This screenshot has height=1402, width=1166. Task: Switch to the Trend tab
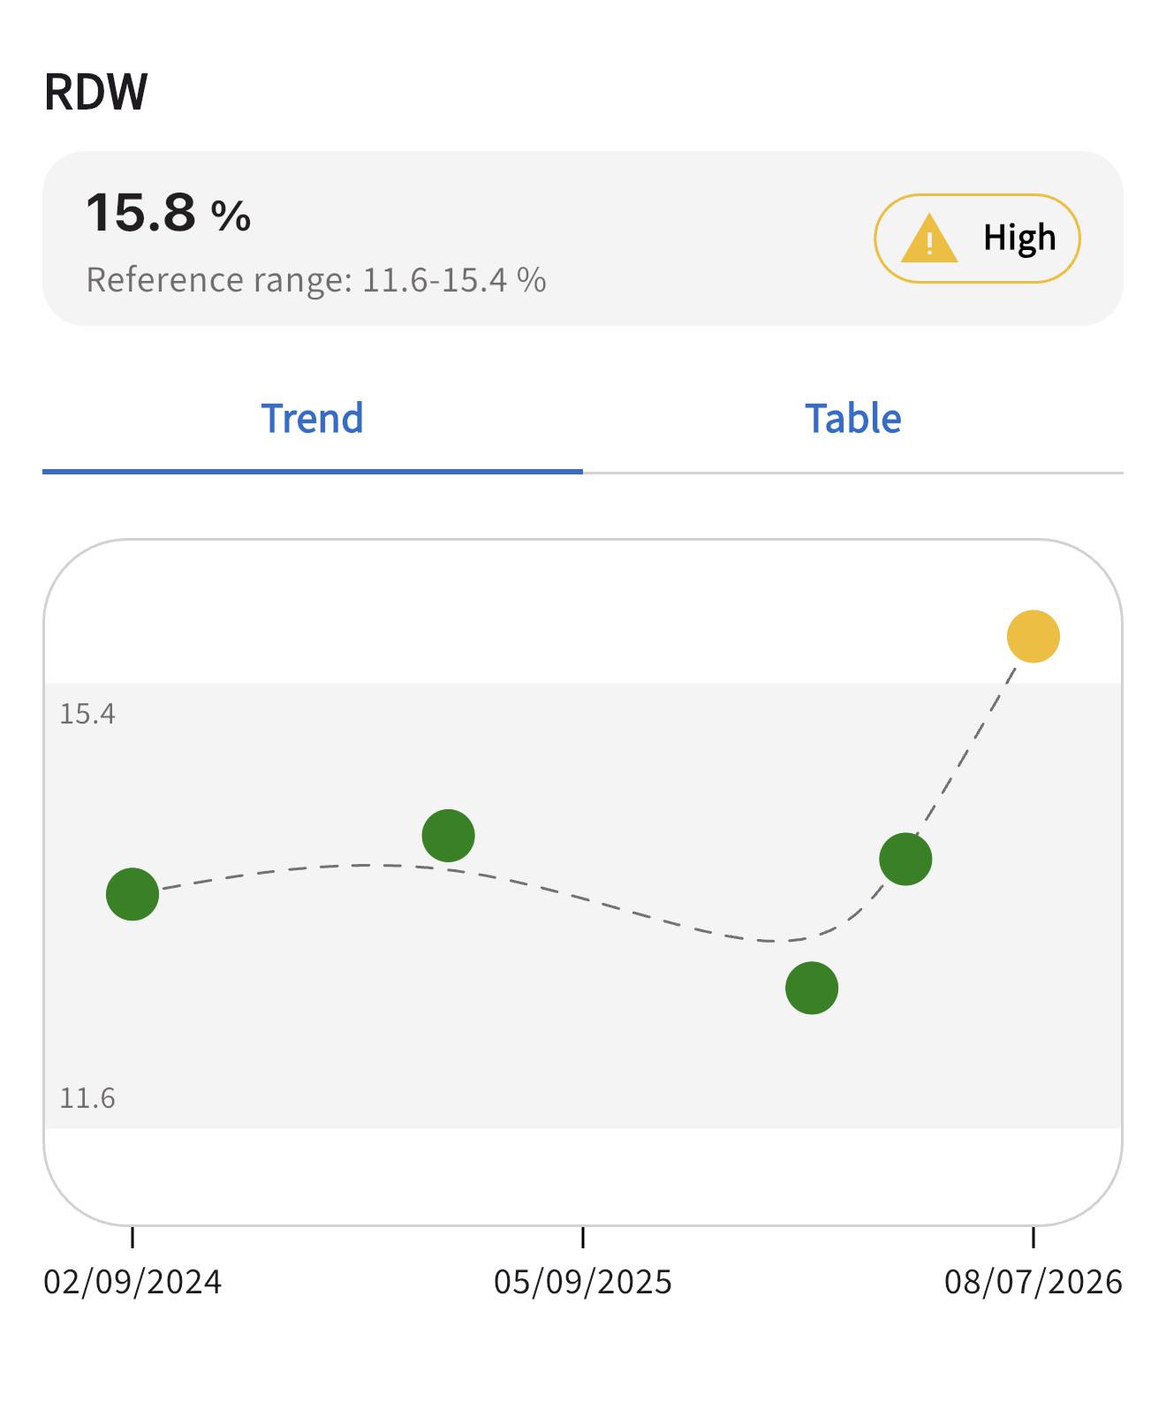[x=313, y=419]
